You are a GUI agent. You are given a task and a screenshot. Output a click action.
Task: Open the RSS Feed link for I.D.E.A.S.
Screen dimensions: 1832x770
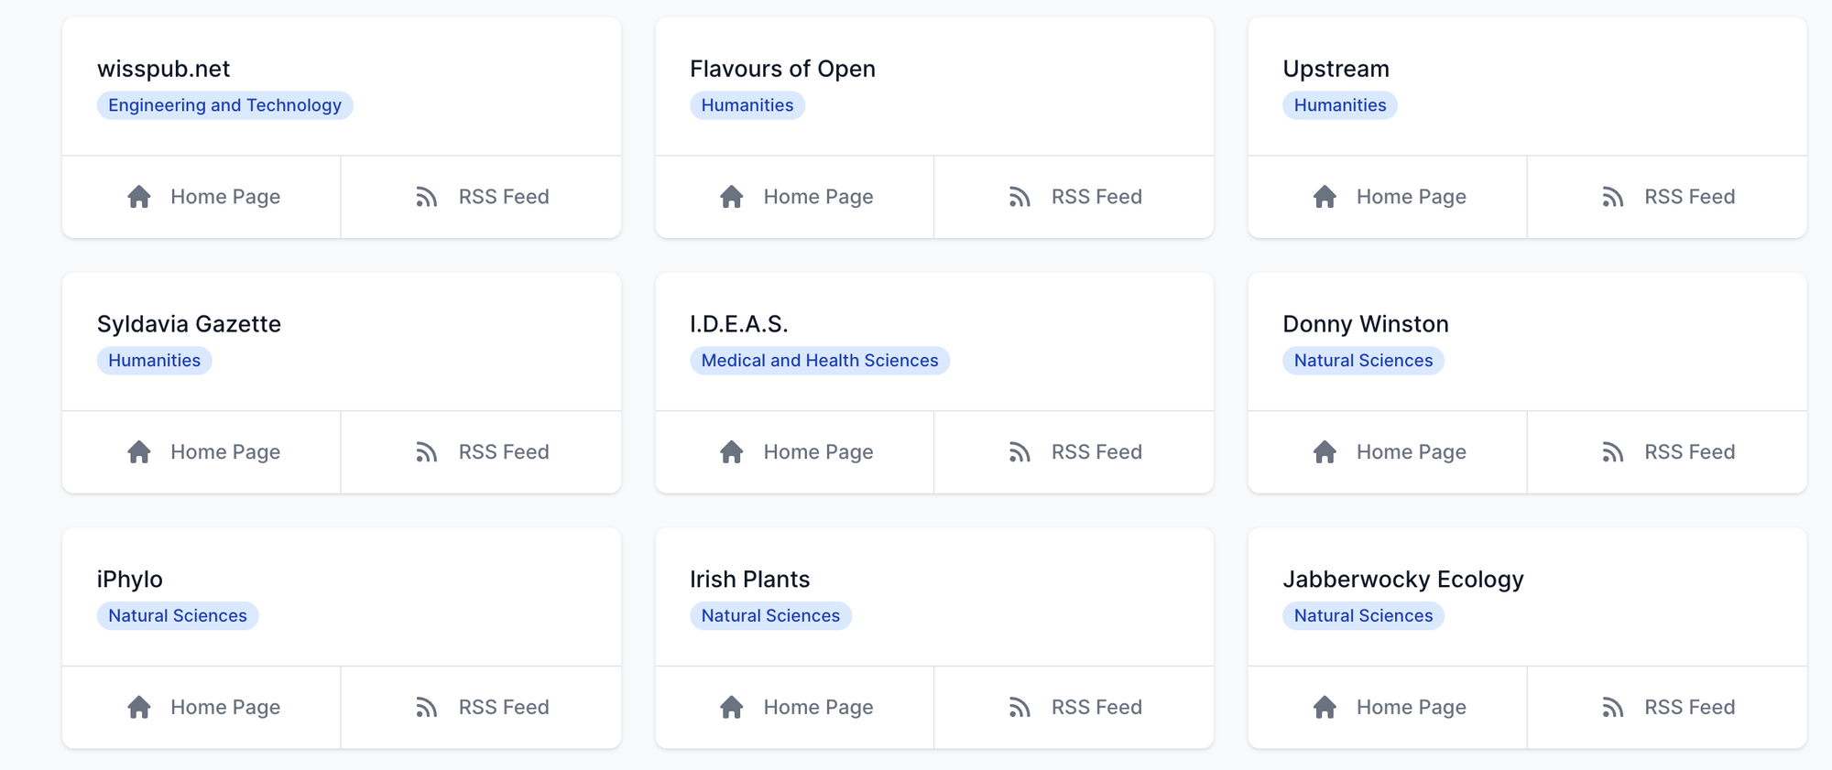(x=1096, y=452)
